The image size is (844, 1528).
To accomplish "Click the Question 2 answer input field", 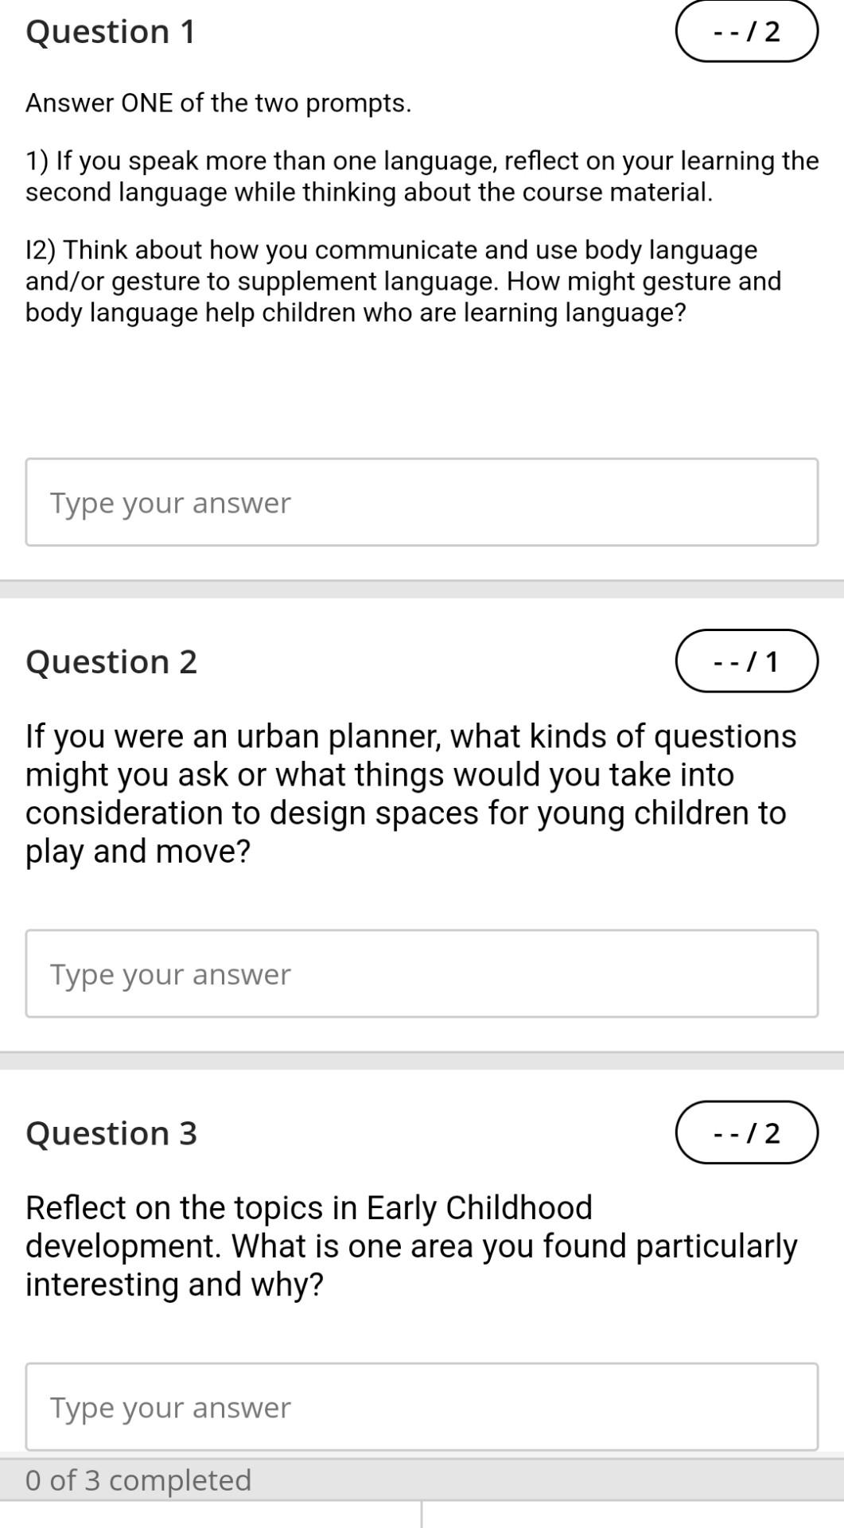I will [422, 973].
